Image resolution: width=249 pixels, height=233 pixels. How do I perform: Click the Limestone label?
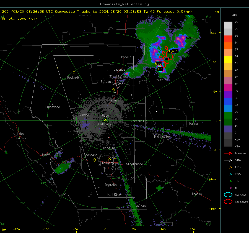pyautogui.click(x=52, y=107)
